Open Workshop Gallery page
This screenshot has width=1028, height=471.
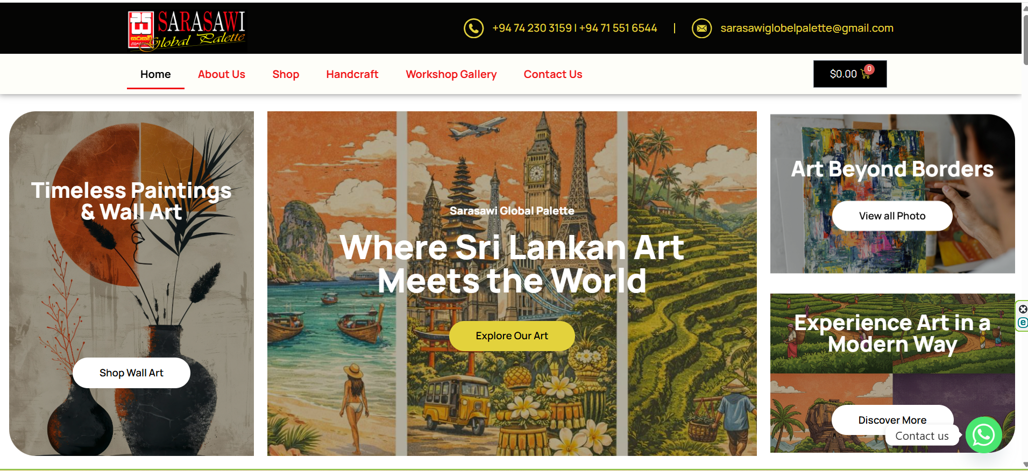click(451, 74)
